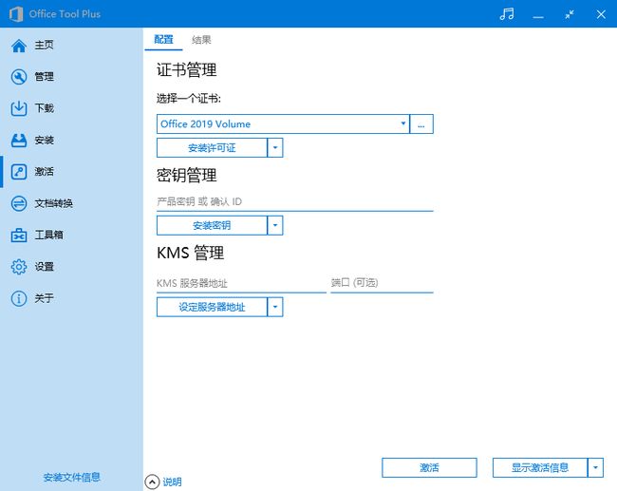
Task: Click the 说明 label text
Action: [x=172, y=482]
